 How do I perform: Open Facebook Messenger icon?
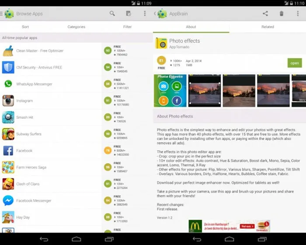click(8, 200)
